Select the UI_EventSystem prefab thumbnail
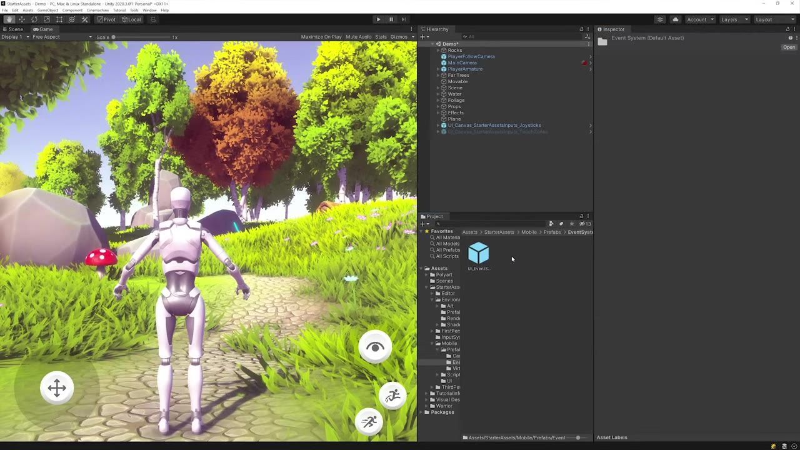 (x=479, y=253)
